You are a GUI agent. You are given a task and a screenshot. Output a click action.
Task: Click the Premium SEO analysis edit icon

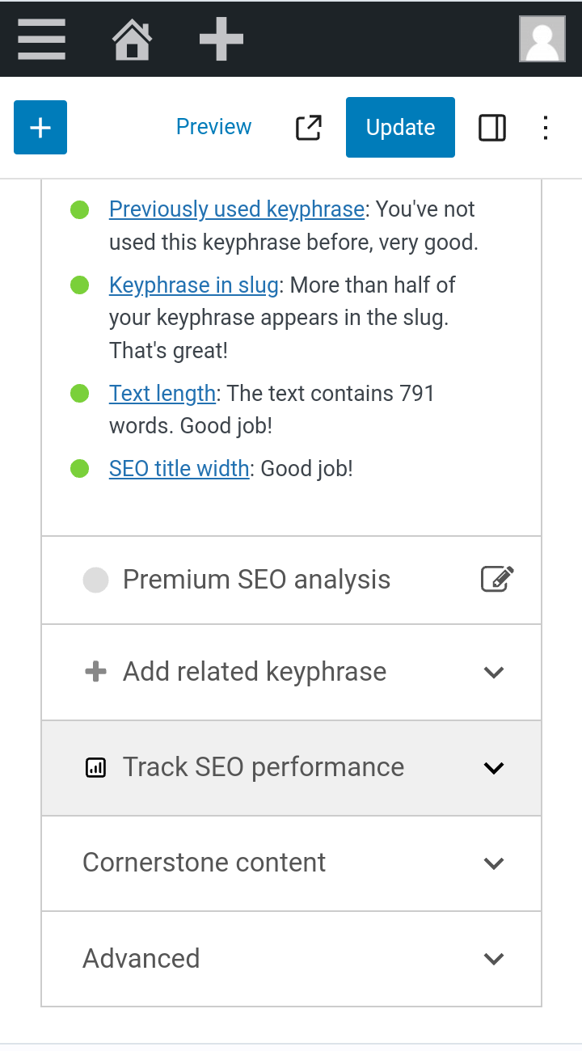coord(497,580)
